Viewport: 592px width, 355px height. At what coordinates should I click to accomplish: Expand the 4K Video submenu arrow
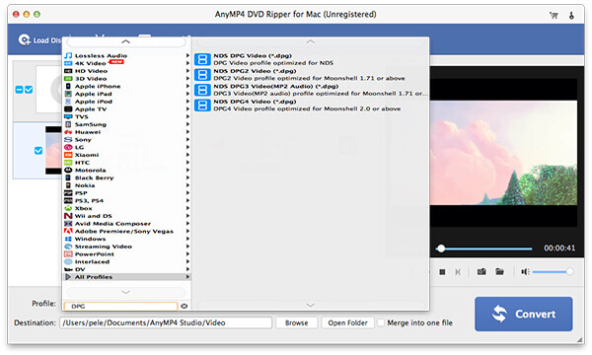pyautogui.click(x=187, y=63)
